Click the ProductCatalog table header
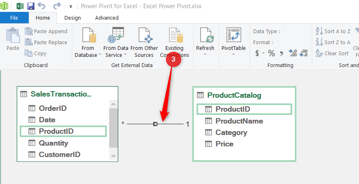 click(x=244, y=95)
